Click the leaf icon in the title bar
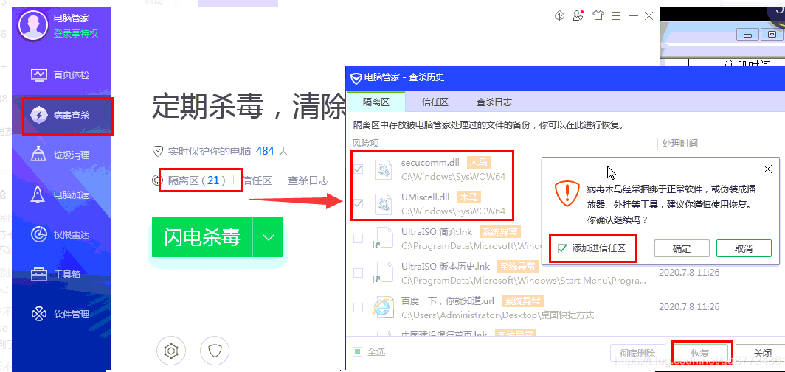 (560, 15)
